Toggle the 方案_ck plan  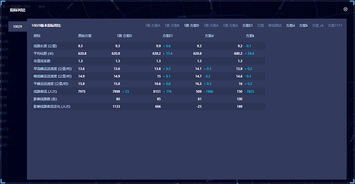click(x=318, y=25)
